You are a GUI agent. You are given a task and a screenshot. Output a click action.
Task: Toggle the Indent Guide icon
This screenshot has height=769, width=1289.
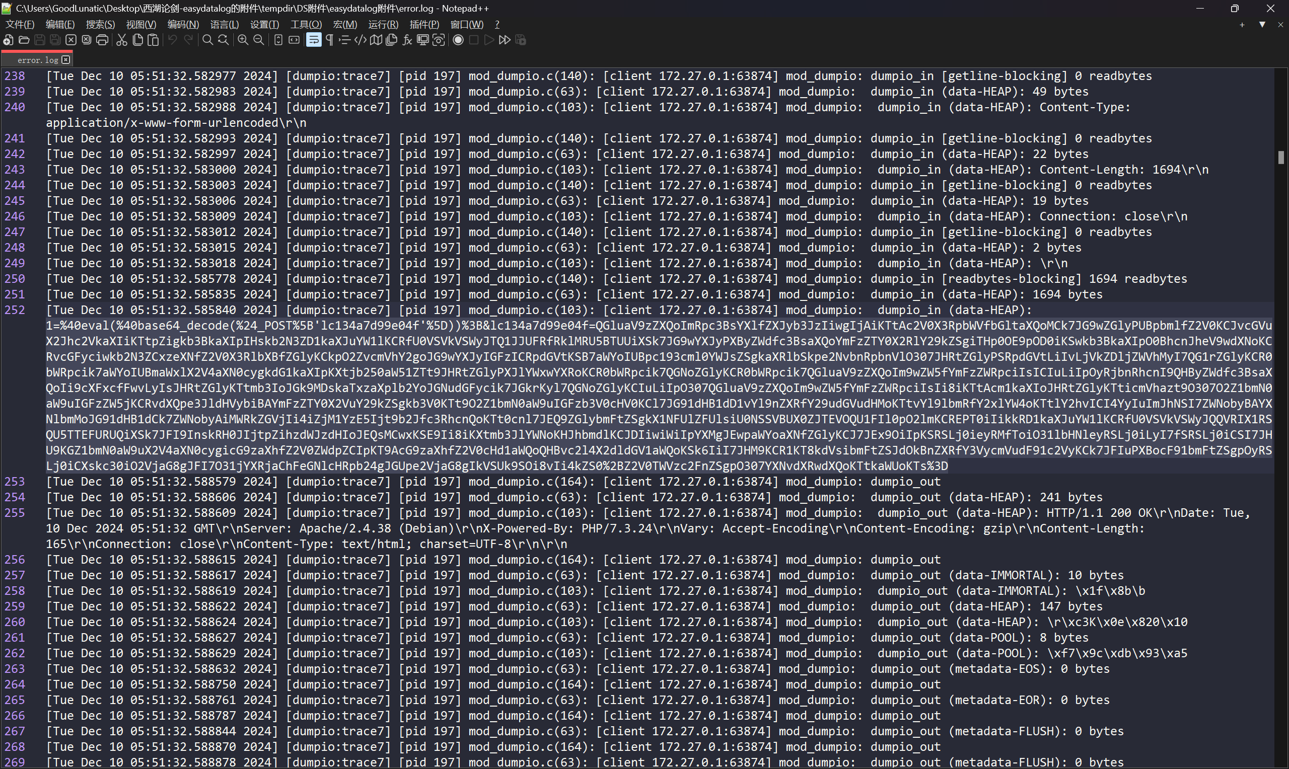(345, 40)
